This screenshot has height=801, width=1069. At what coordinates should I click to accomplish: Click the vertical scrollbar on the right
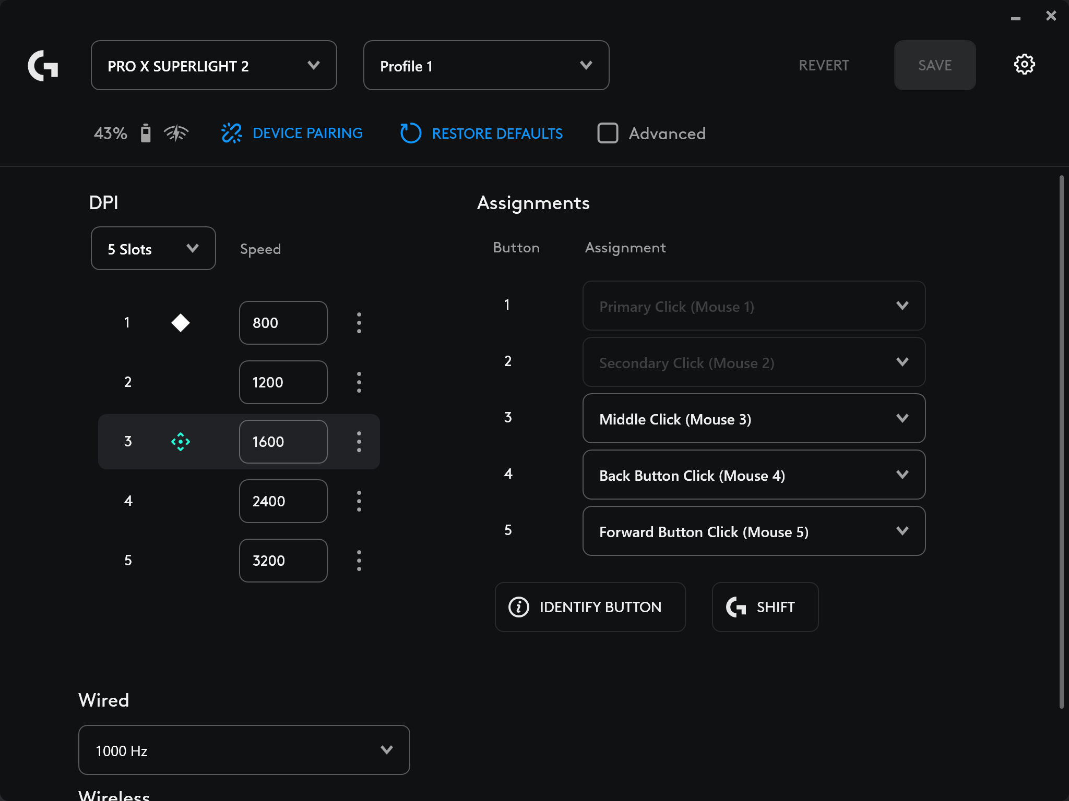tap(1061, 441)
